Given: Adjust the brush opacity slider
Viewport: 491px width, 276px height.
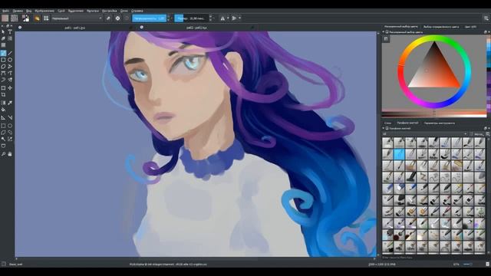Looking at the screenshot, I should tap(150, 18).
